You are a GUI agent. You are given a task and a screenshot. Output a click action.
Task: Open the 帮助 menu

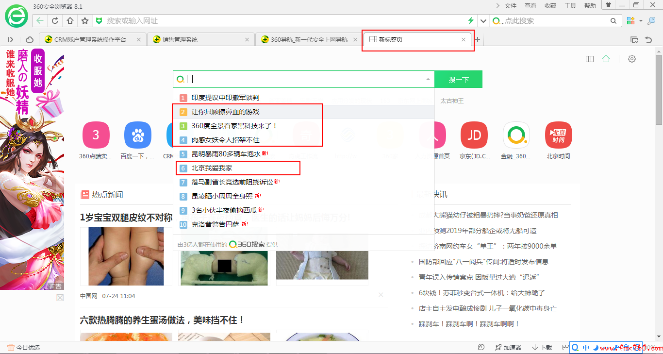[590, 5]
